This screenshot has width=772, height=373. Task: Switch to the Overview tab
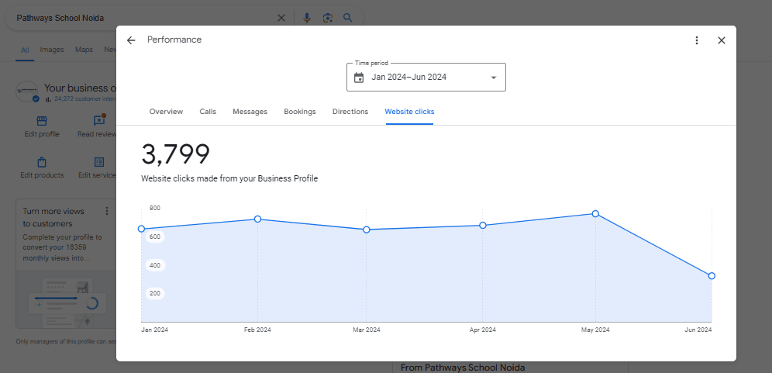[166, 112]
